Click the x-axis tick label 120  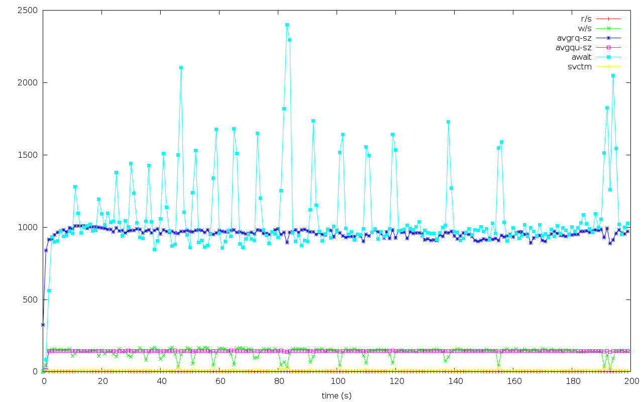[x=396, y=381]
